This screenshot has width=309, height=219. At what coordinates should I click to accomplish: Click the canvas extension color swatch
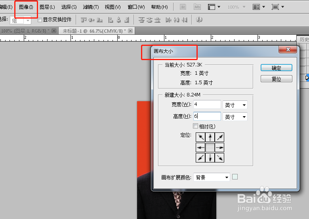pyautogui.click(x=235, y=177)
